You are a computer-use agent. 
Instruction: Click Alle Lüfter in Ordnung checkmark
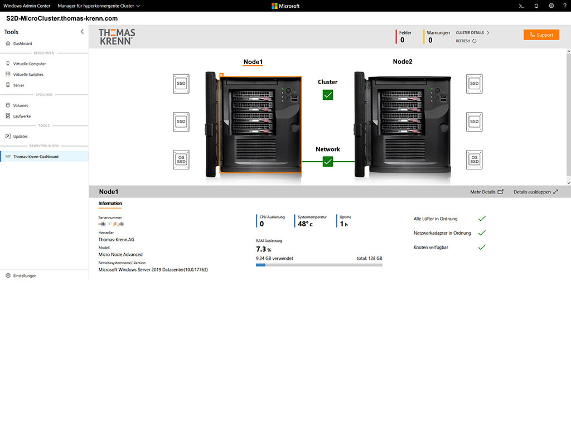(482, 219)
